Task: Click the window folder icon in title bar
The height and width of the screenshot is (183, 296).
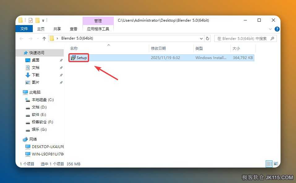Action: coord(21,20)
